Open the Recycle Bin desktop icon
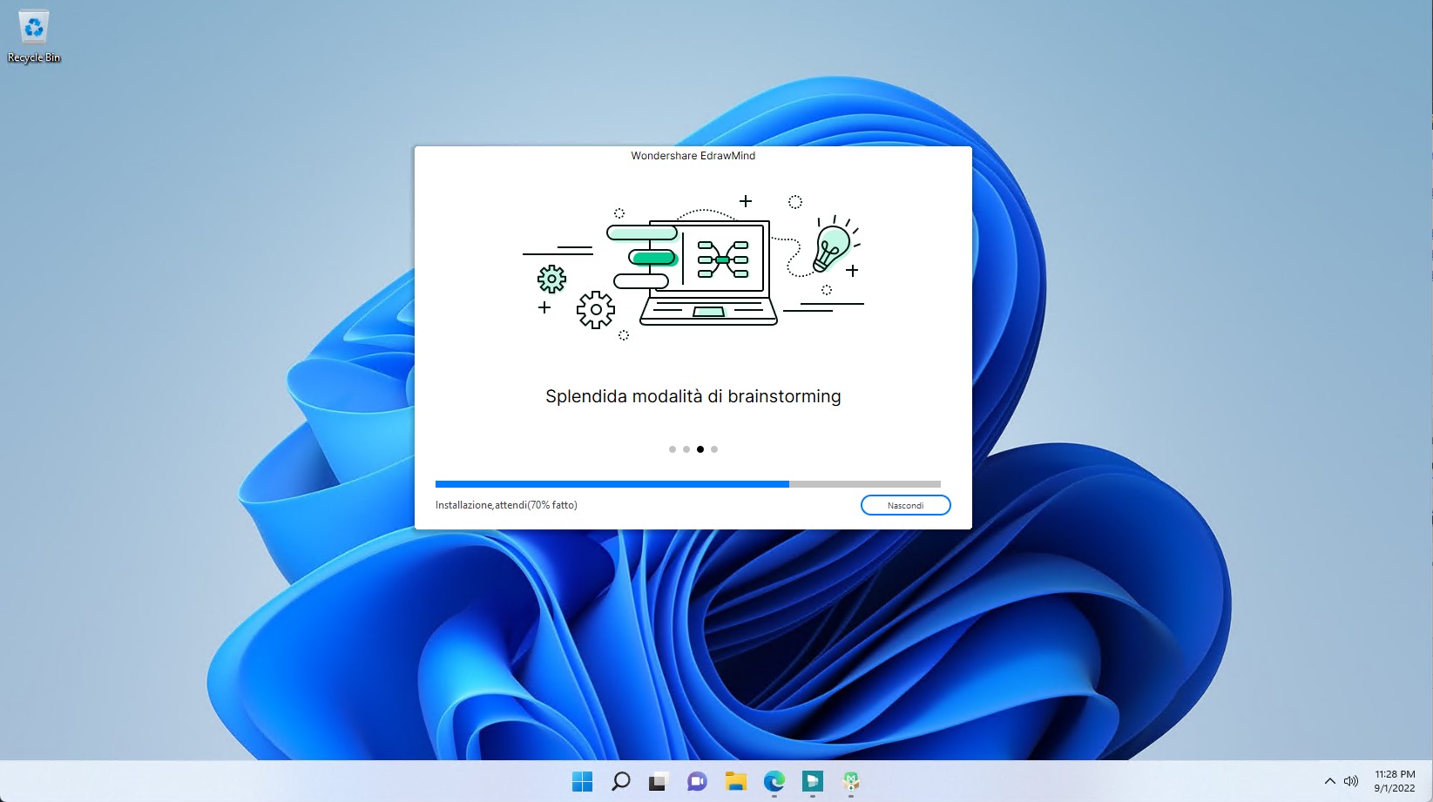 (x=34, y=37)
